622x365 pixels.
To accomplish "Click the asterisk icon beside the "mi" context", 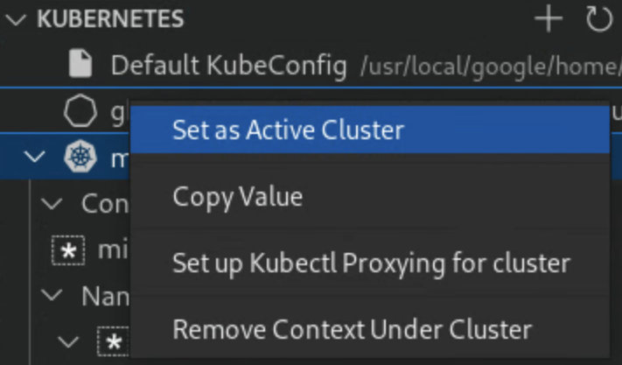I will click(x=68, y=251).
